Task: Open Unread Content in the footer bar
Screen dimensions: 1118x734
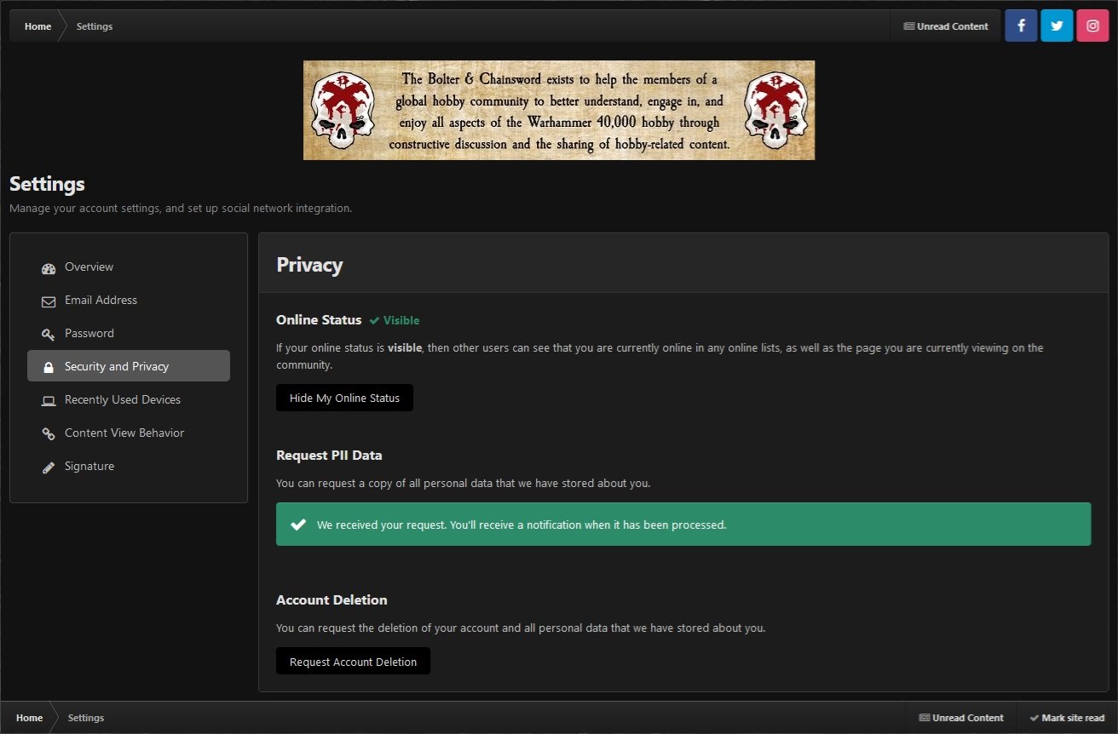Action: click(x=961, y=718)
